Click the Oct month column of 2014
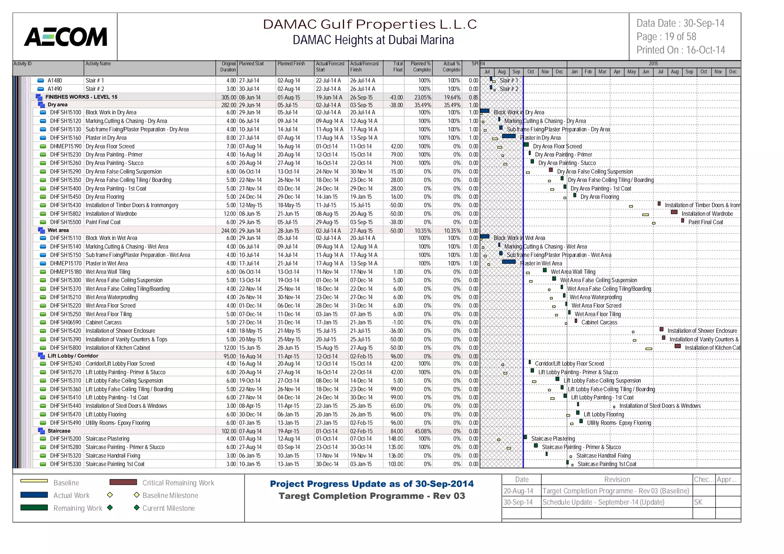Screen dimensions: 784x554 tap(531, 72)
